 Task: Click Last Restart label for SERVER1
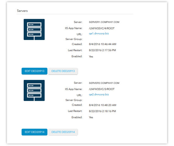[x=75, y=50]
